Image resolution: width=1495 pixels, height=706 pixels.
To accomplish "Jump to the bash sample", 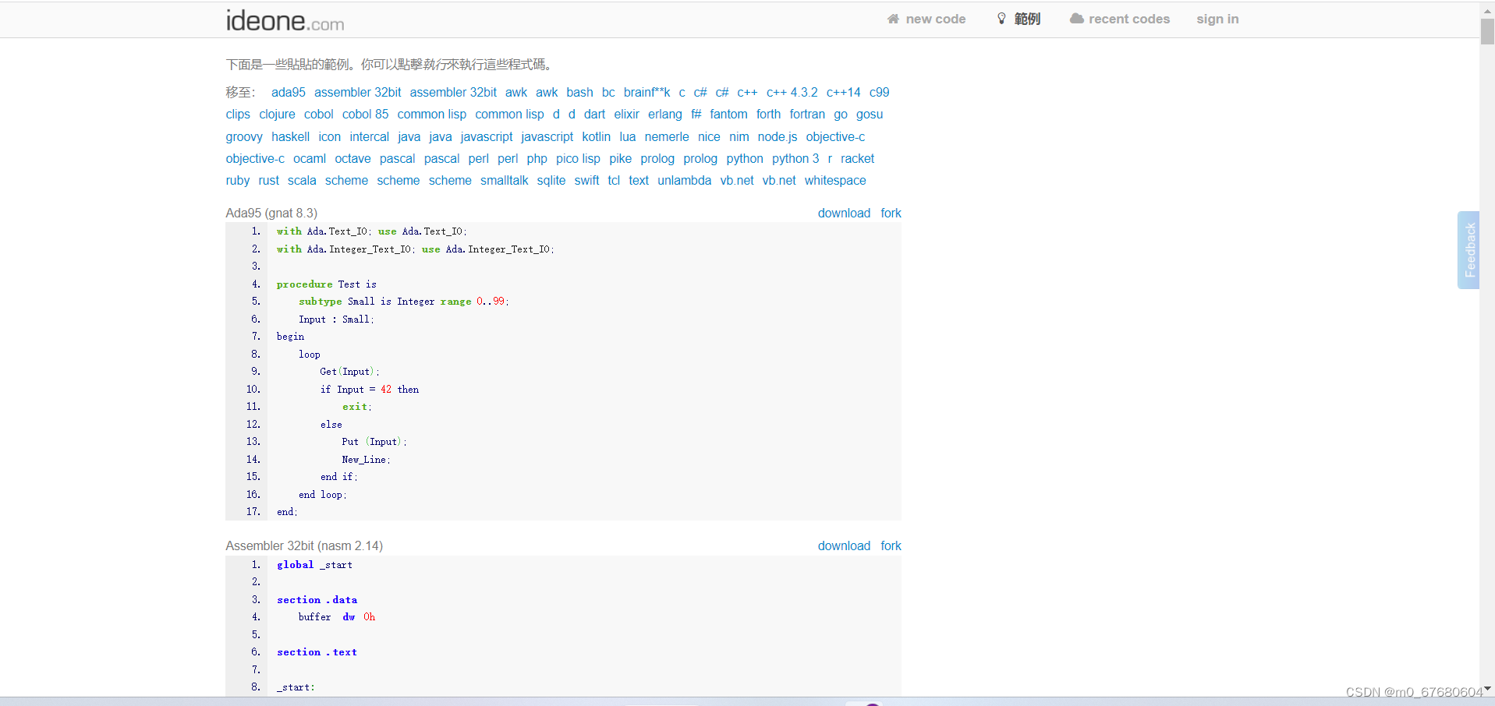I will [x=579, y=92].
